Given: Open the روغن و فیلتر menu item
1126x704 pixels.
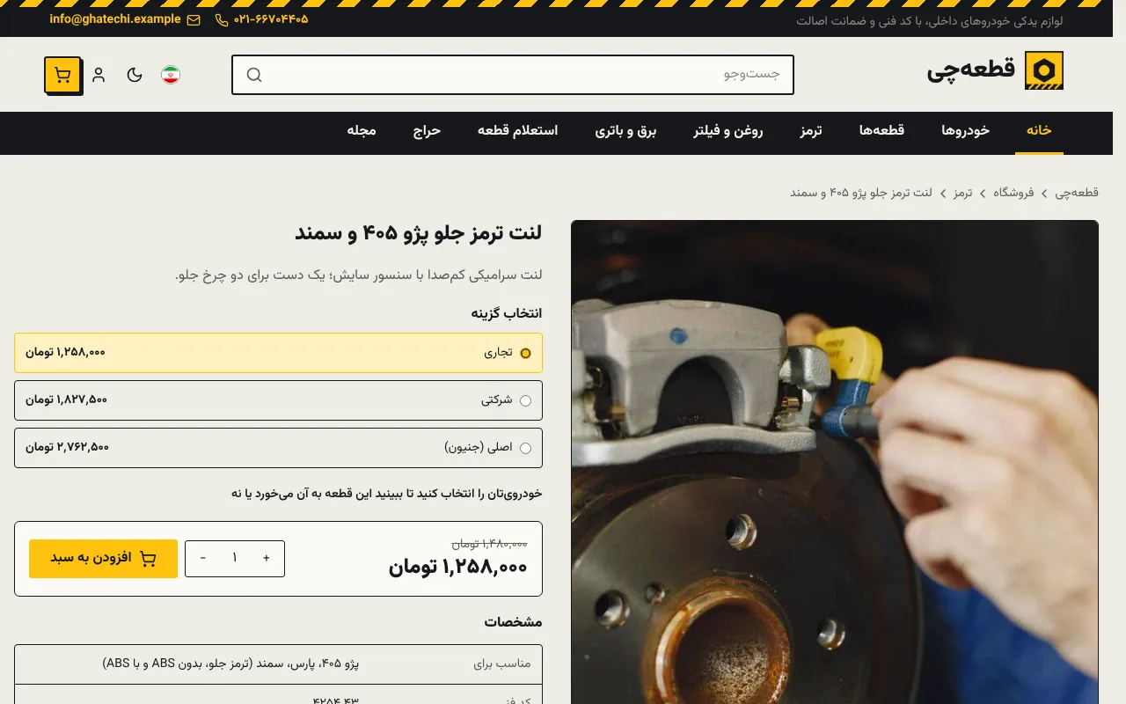Looking at the screenshot, I should point(728,131).
